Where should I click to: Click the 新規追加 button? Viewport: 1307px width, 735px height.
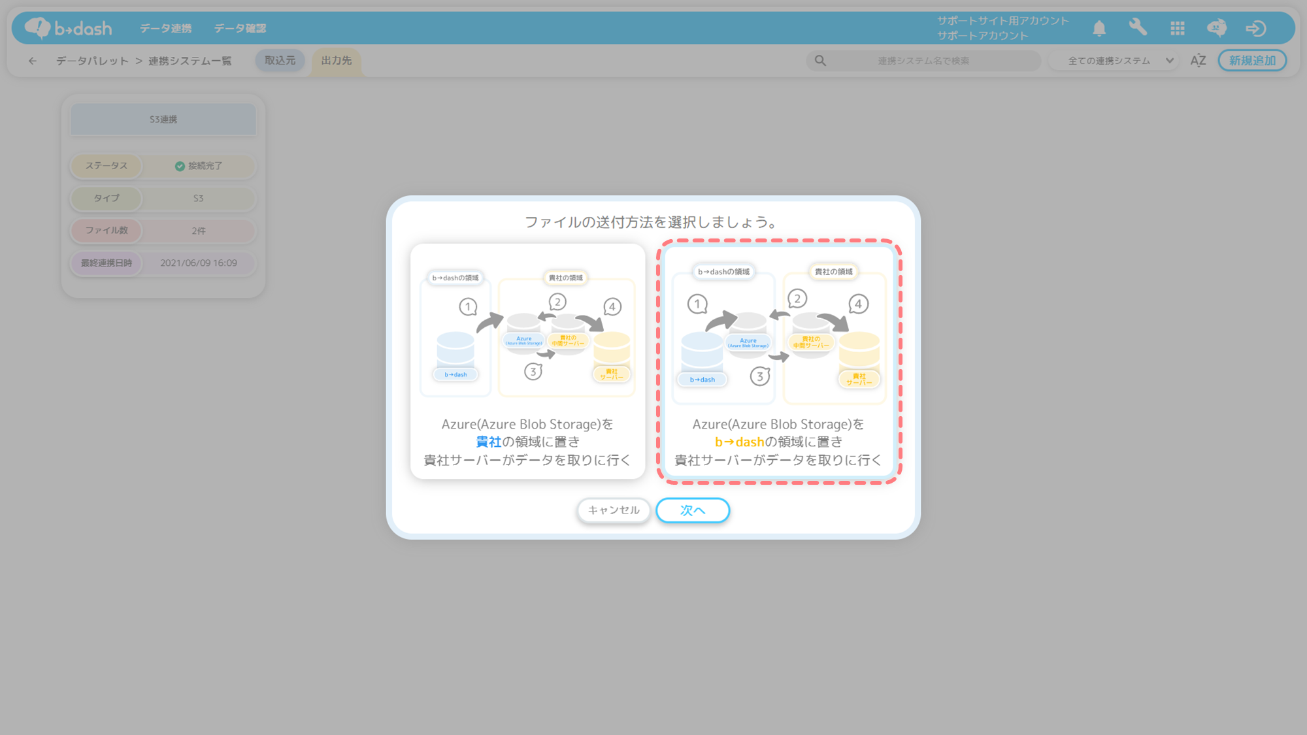1252,61
